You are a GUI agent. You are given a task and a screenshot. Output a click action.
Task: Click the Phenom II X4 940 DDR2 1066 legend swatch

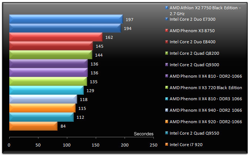pos(167,110)
